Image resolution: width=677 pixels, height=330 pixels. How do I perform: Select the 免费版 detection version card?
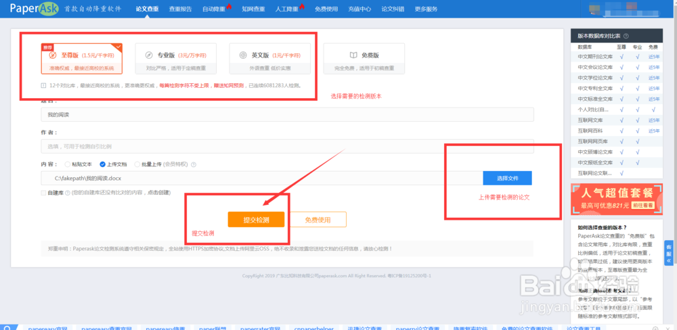[x=364, y=59]
